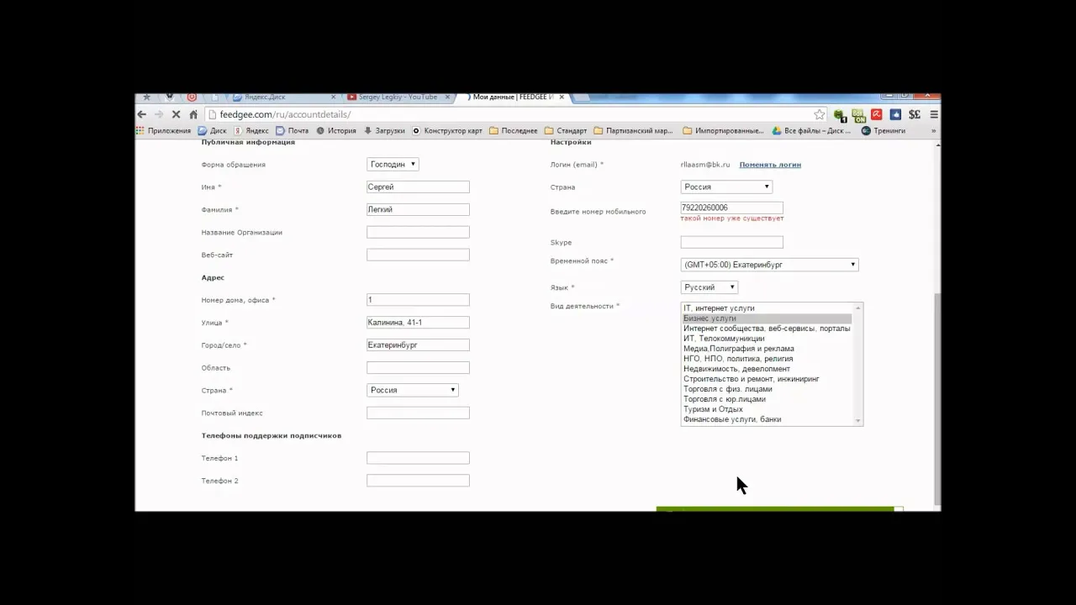
Task: Select Туризм и Отдых option
Action: tap(767, 409)
